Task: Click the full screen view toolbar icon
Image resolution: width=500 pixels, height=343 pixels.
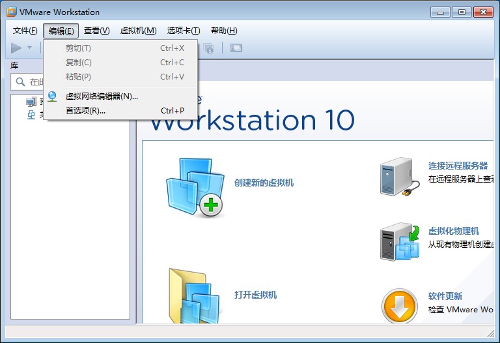Action: 236,48
